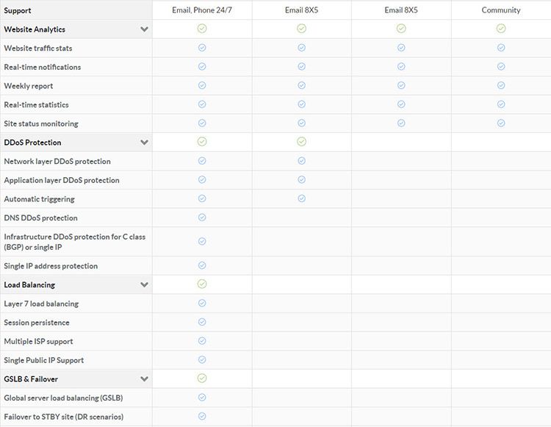Click Weekly report checkmark in Community column
Image resolution: width=551 pixels, height=427 pixels.
point(501,85)
